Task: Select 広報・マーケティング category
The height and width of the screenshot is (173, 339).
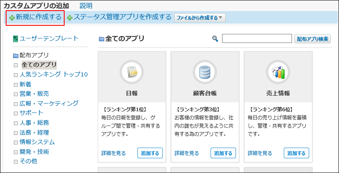Action: click(x=49, y=103)
